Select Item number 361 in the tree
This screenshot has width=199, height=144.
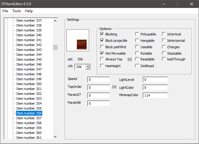[x=29, y=138]
